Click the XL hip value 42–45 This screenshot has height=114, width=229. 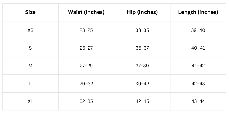point(142,101)
